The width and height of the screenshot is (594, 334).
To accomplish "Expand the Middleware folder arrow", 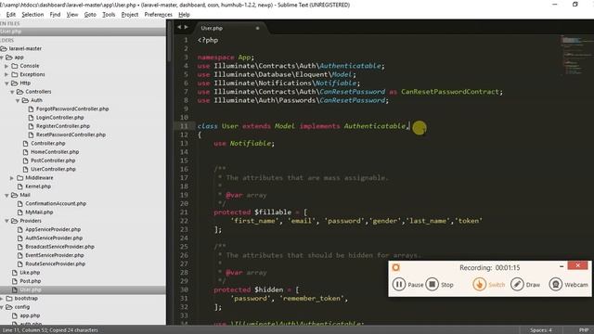I will [x=12, y=177].
